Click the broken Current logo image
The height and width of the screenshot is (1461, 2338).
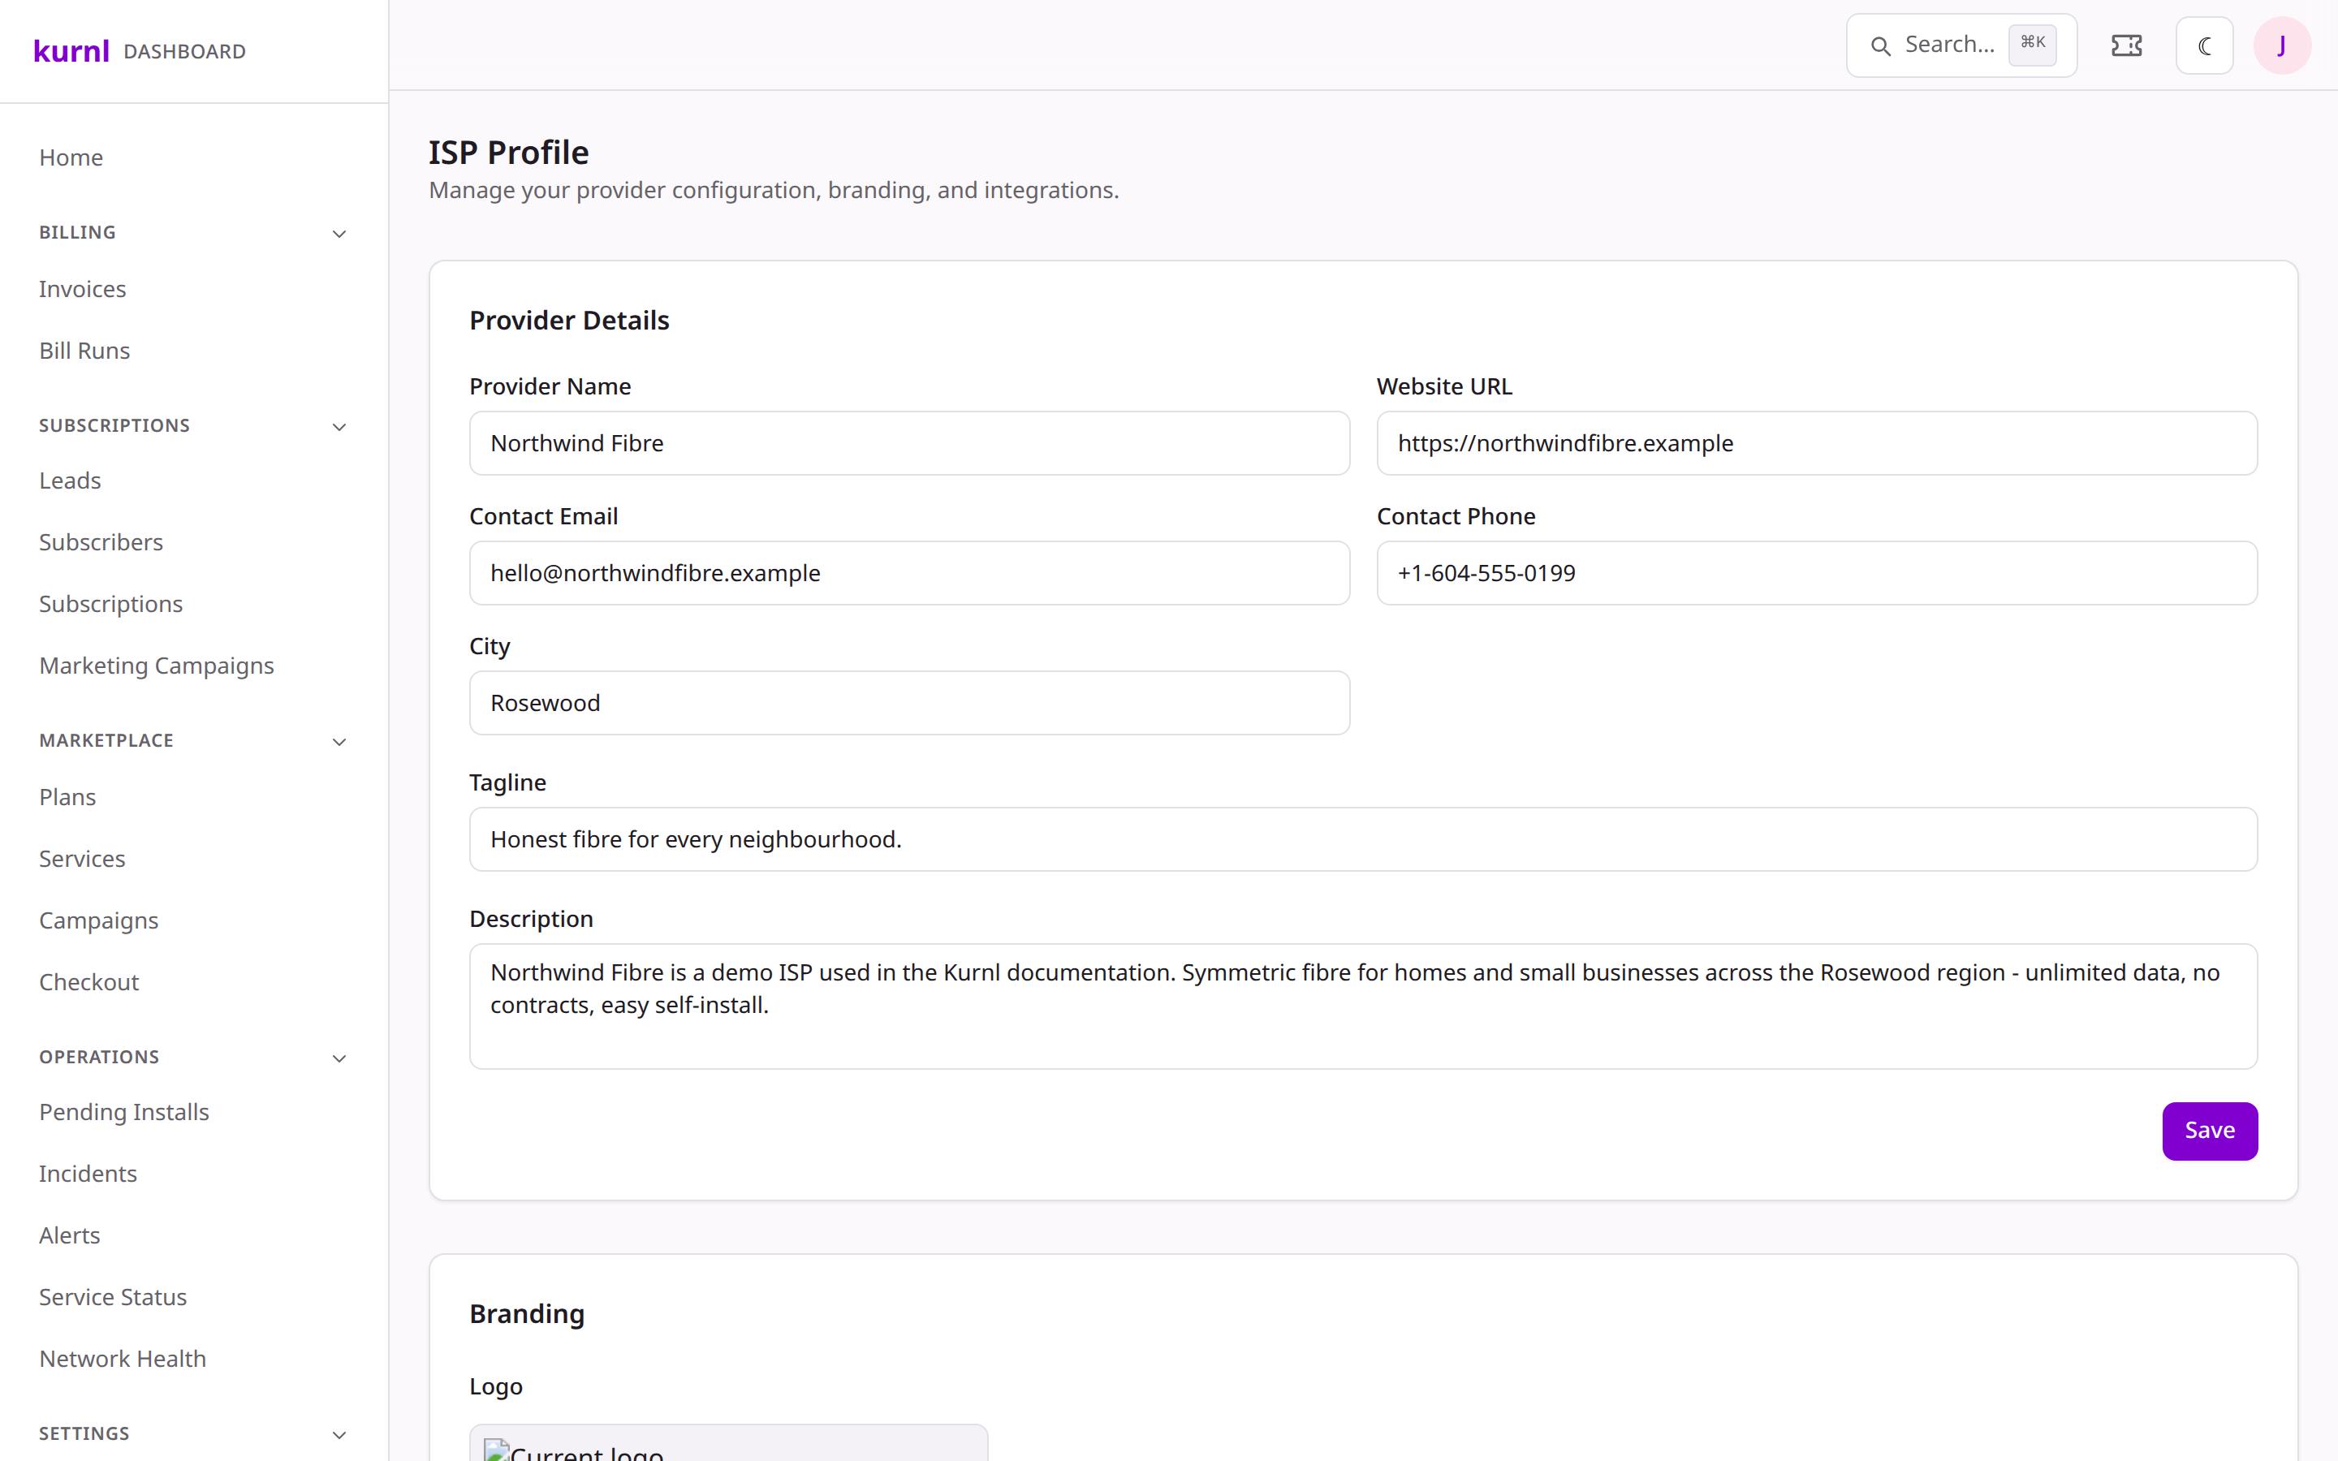[573, 1450]
